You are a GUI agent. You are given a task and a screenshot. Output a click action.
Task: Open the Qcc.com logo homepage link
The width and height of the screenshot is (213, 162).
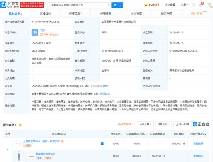coord(9,5)
